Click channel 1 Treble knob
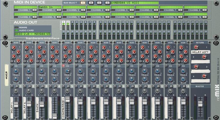 [x=16, y=71]
